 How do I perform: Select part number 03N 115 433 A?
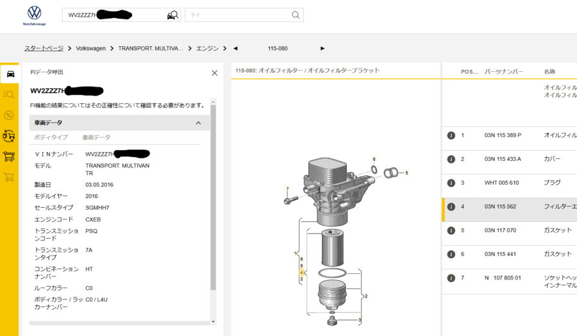click(x=503, y=159)
